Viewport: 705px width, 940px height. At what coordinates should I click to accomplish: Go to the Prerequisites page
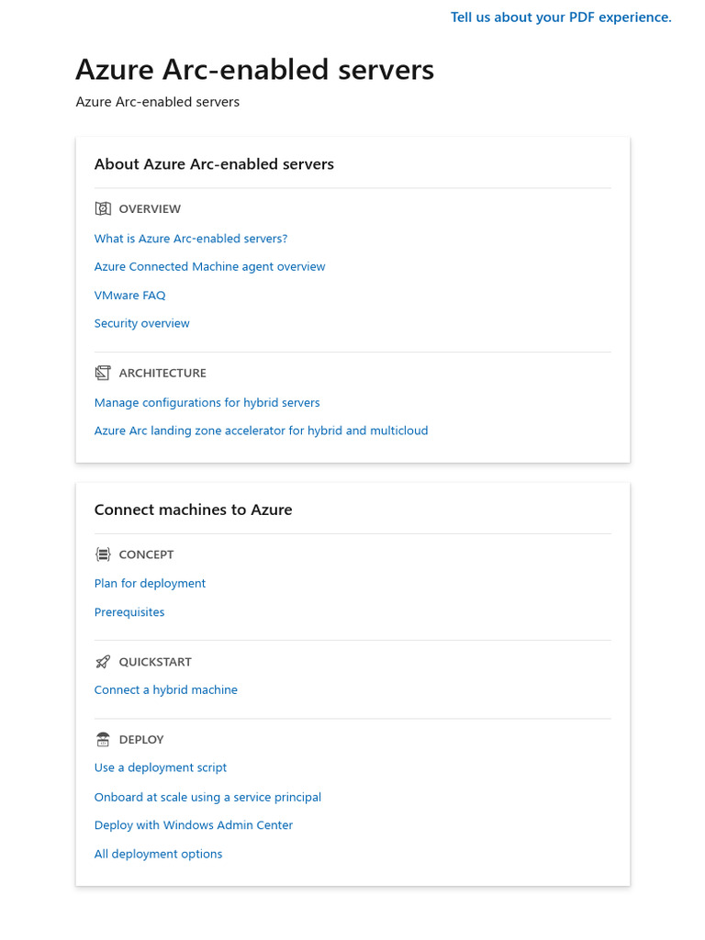pyautogui.click(x=129, y=612)
